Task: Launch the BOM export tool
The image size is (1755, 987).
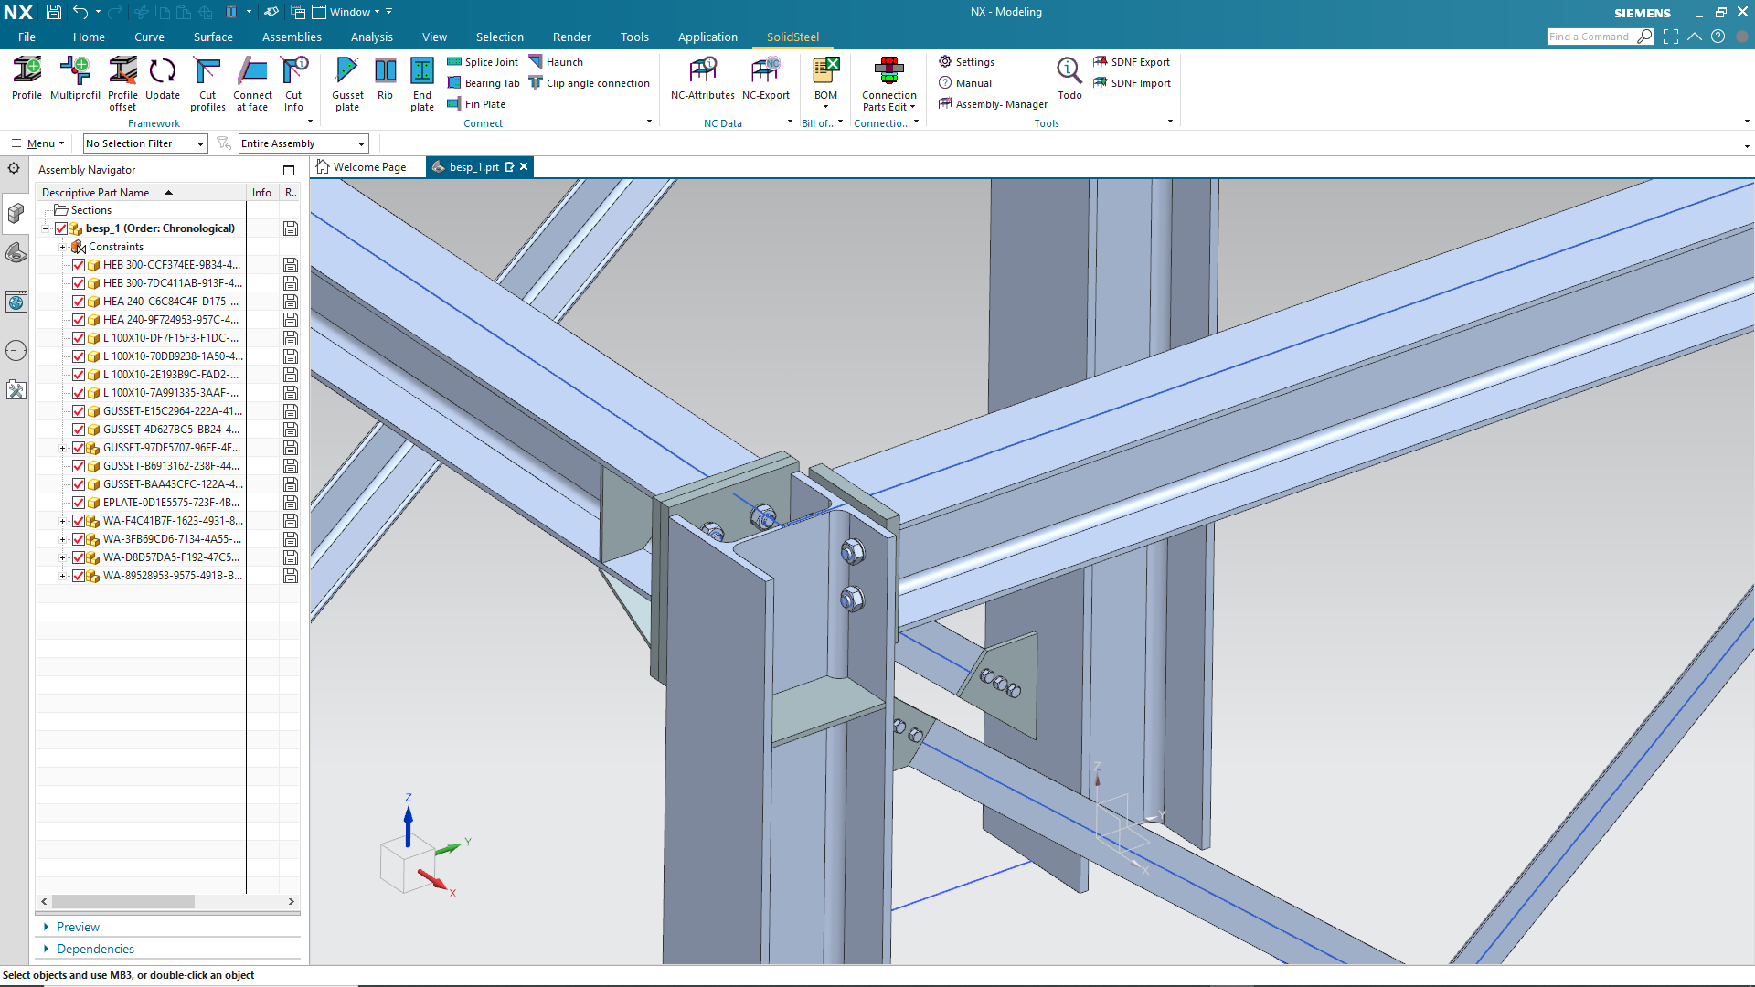Action: [824, 82]
